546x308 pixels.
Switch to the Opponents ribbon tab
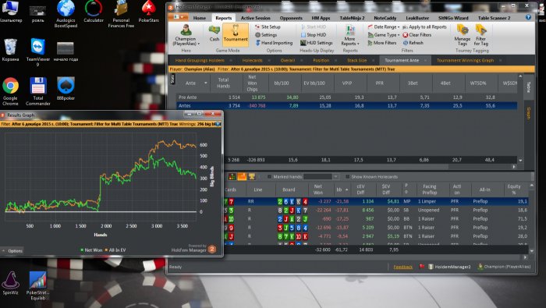pos(291,18)
